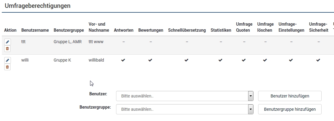Click the delete trash icon for user willi
The height and width of the screenshot is (121, 334).
(8, 67)
